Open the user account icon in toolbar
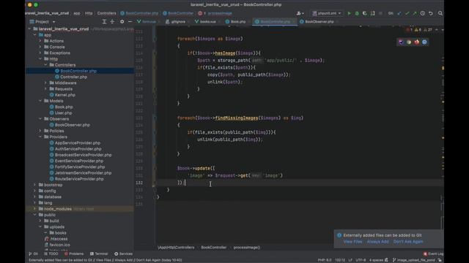 pos(300,13)
